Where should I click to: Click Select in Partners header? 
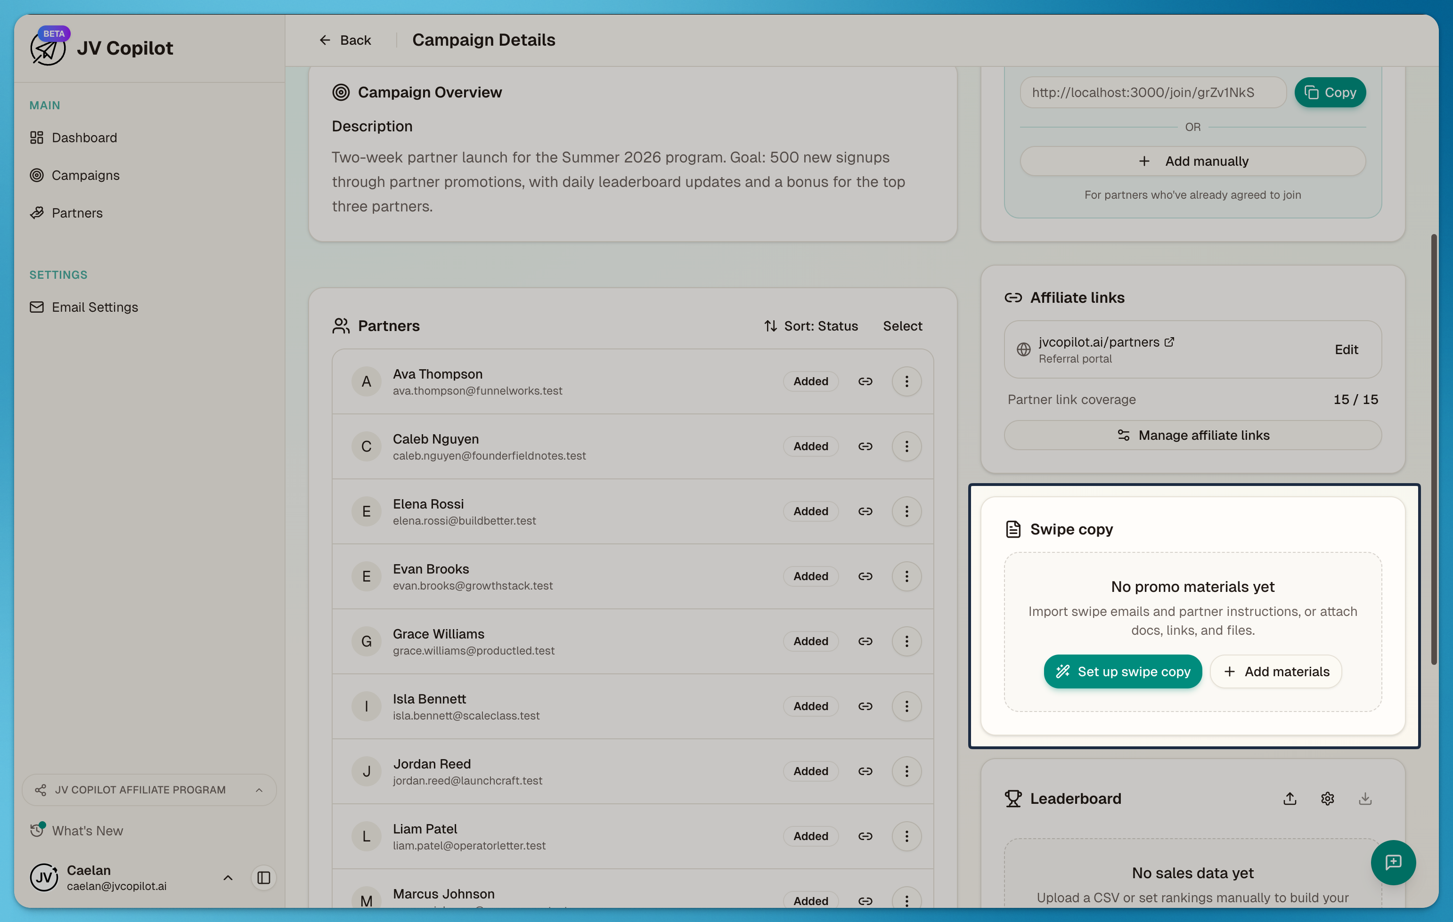(x=902, y=326)
